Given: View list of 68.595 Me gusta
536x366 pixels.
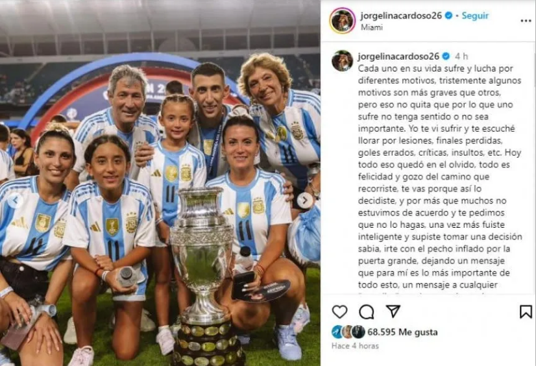Looking at the screenshot, I should tap(402, 332).
